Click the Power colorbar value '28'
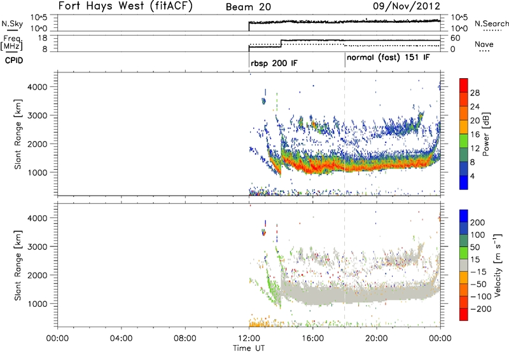509x352 pixels. [x=475, y=93]
